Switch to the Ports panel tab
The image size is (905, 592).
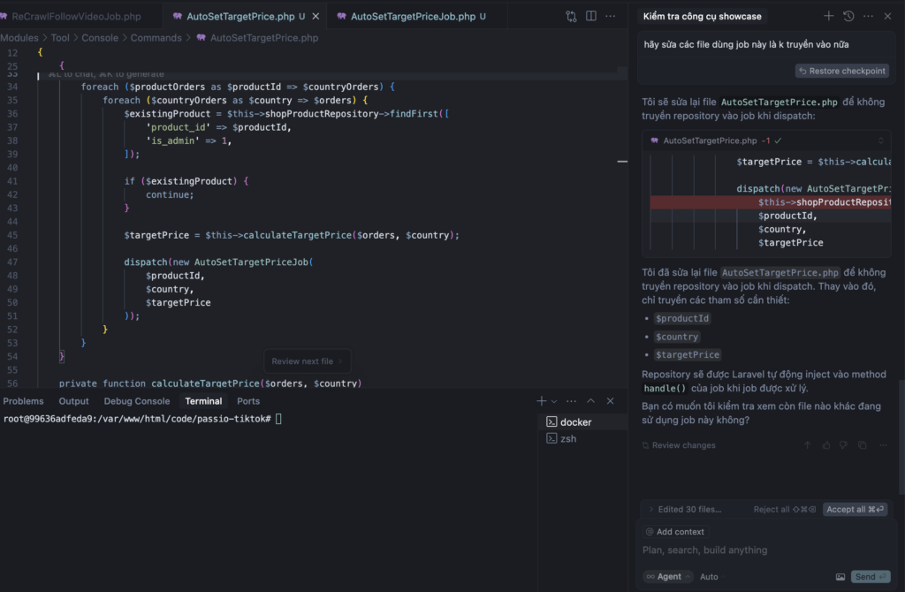pos(248,401)
